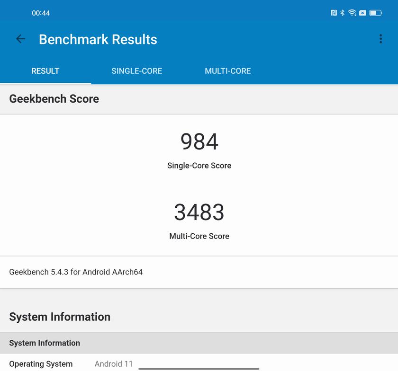
Task: Tap the Geekbench Score section header
Action: click(54, 99)
